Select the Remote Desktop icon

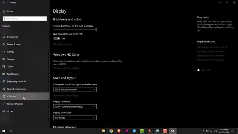tap(4, 104)
